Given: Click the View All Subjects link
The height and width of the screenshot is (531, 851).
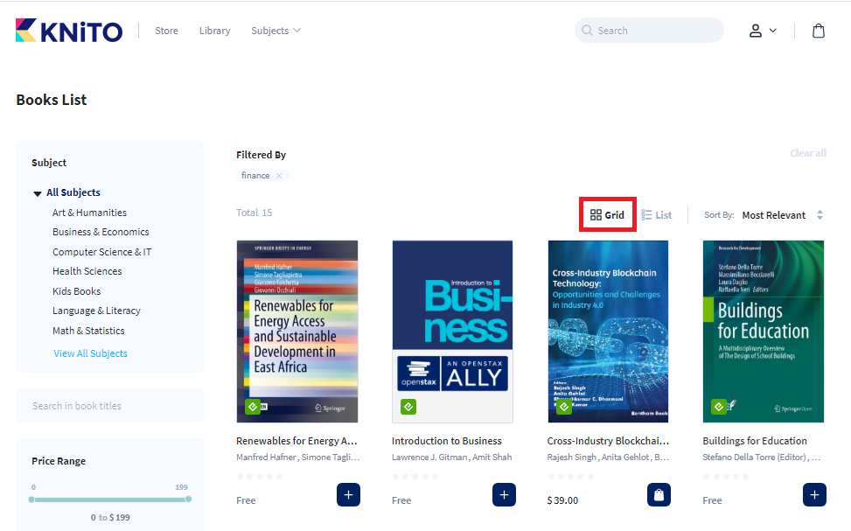Looking at the screenshot, I should click(x=90, y=353).
